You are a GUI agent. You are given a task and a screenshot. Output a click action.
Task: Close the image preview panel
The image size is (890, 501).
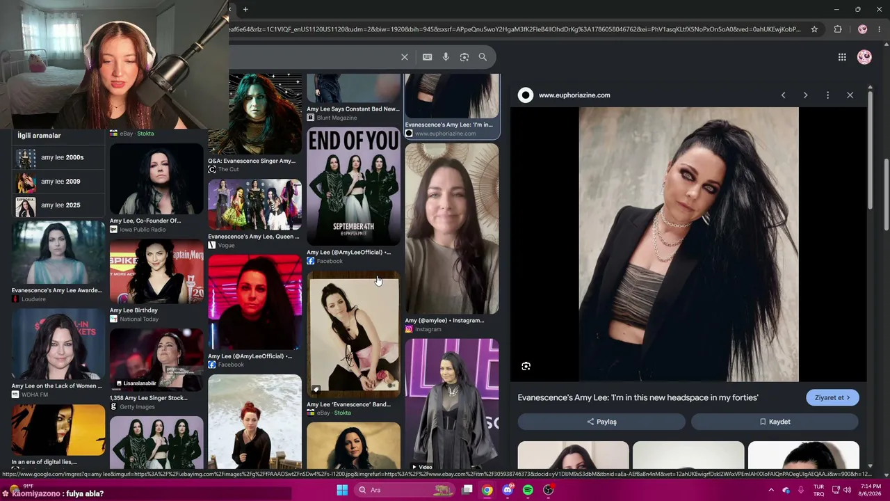click(850, 95)
